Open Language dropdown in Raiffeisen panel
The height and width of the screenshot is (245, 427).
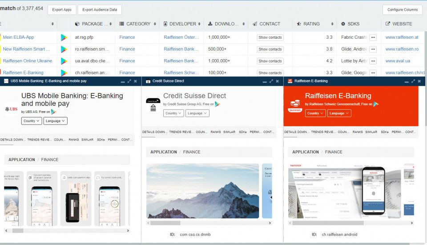pos(339,113)
